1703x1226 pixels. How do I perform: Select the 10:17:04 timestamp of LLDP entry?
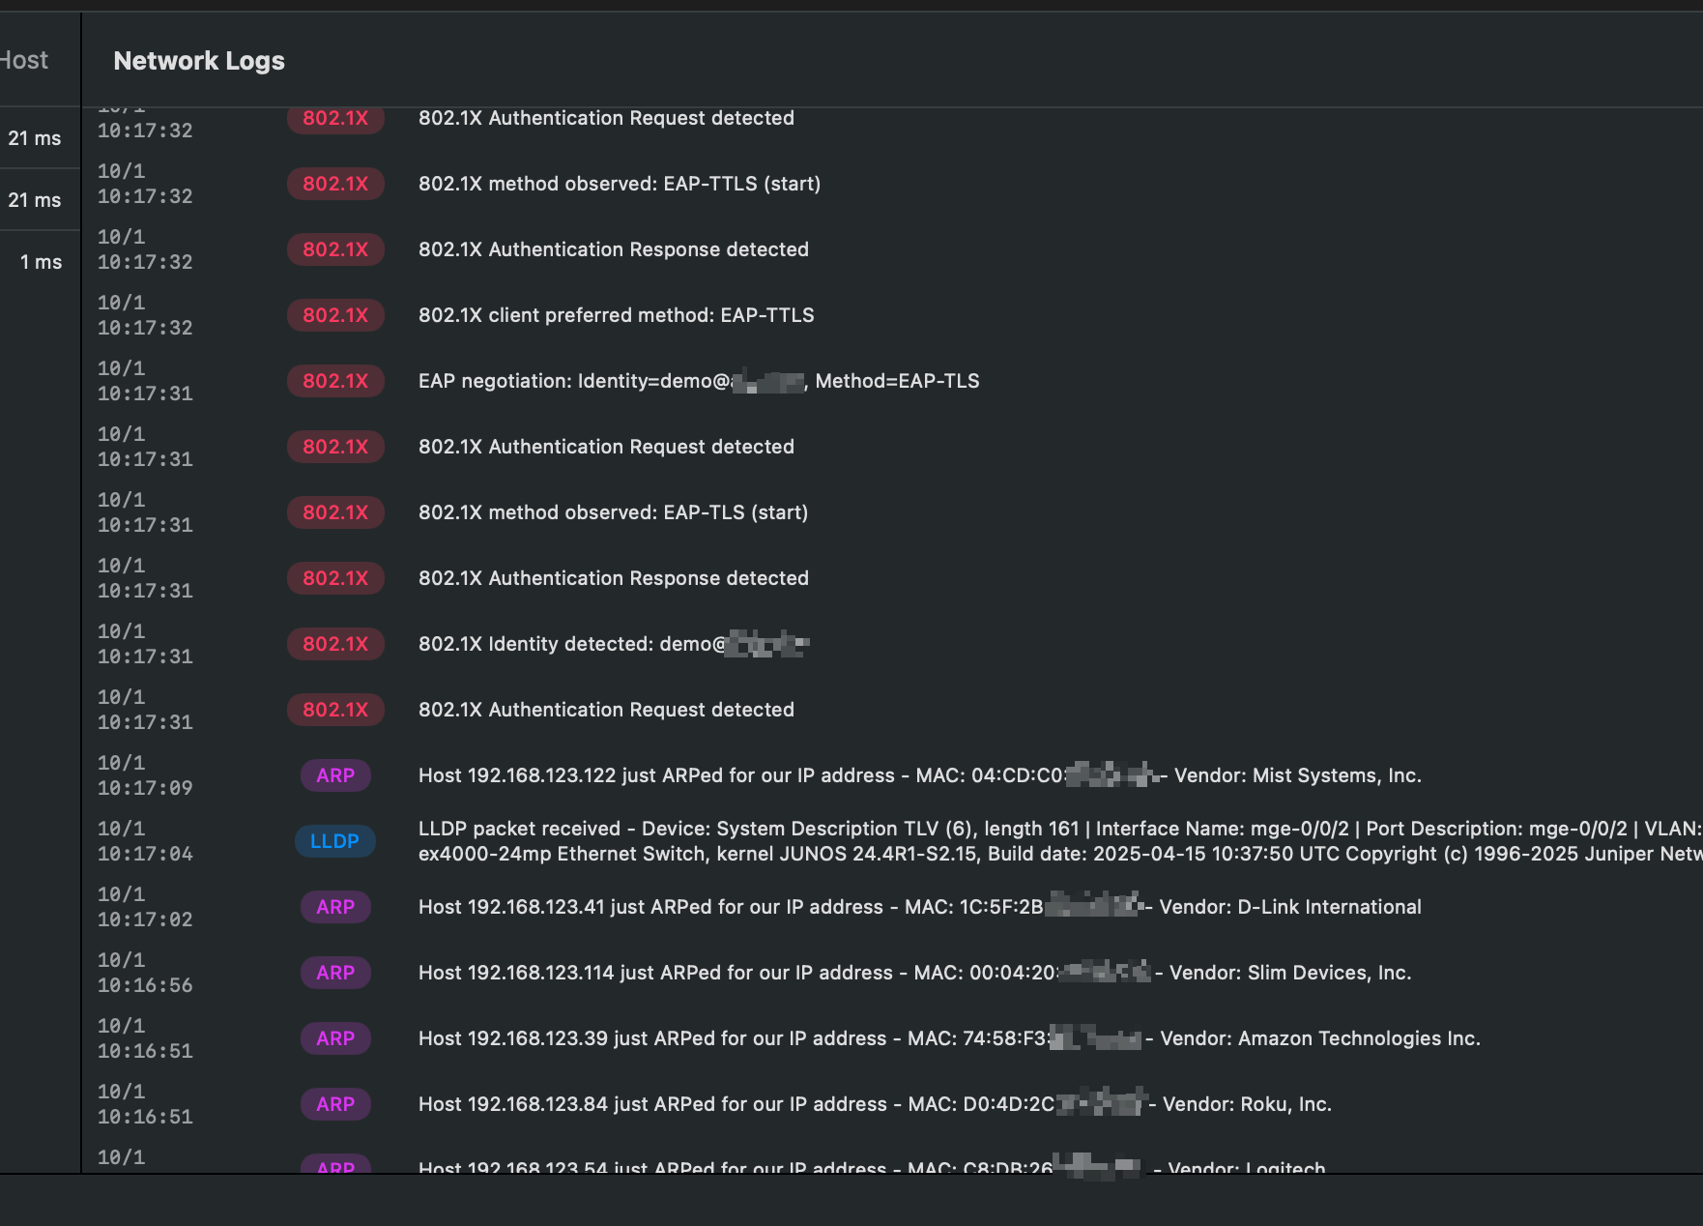click(145, 854)
